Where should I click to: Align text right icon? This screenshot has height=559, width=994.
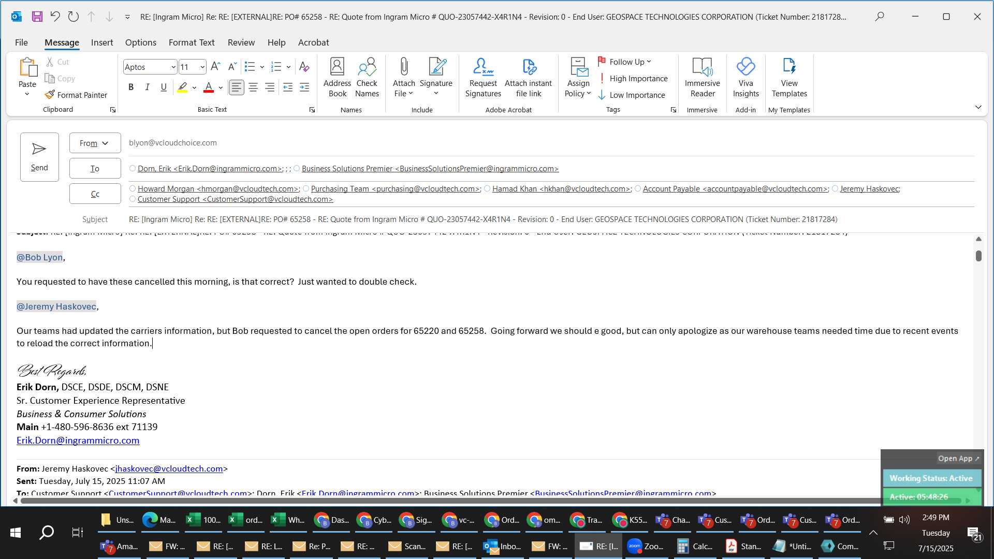(270, 87)
